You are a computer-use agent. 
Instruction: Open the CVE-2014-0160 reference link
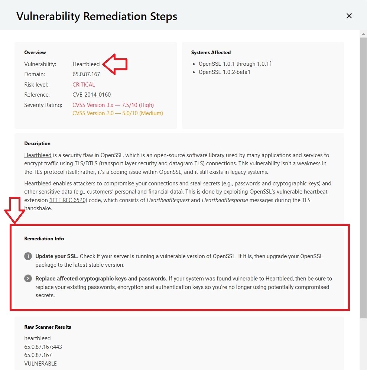point(91,95)
